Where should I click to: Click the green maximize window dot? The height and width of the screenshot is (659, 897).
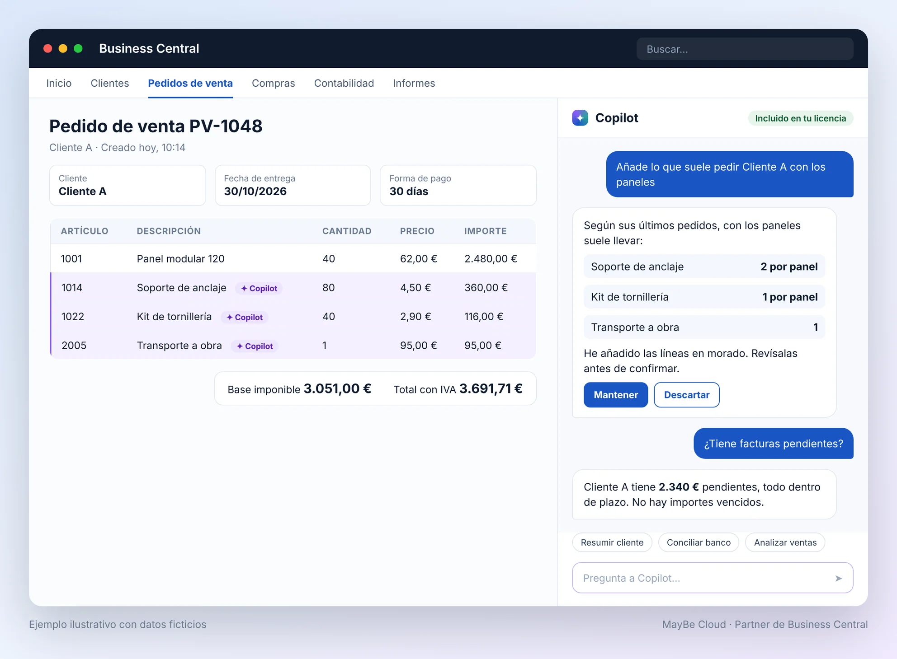tap(78, 48)
